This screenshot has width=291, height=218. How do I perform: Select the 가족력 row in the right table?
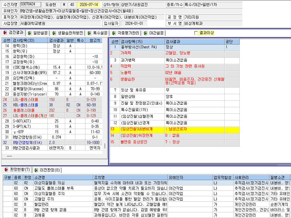174,54
